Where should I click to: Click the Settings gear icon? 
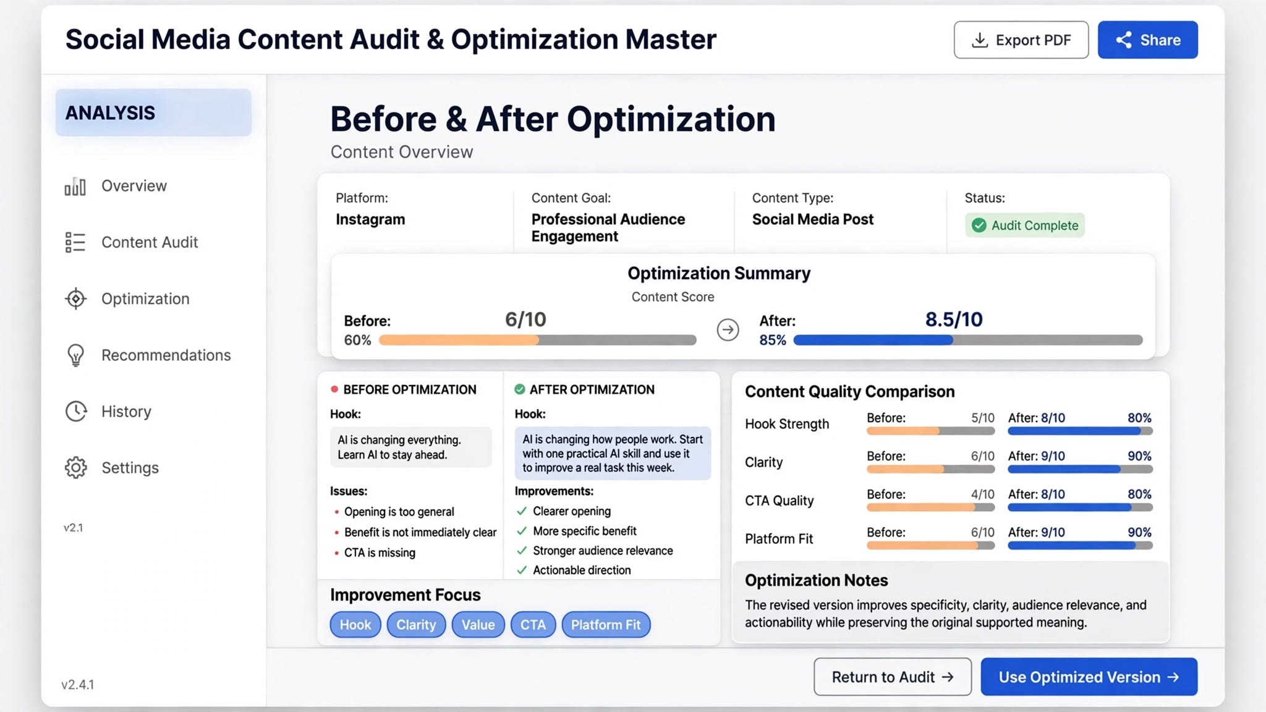75,468
